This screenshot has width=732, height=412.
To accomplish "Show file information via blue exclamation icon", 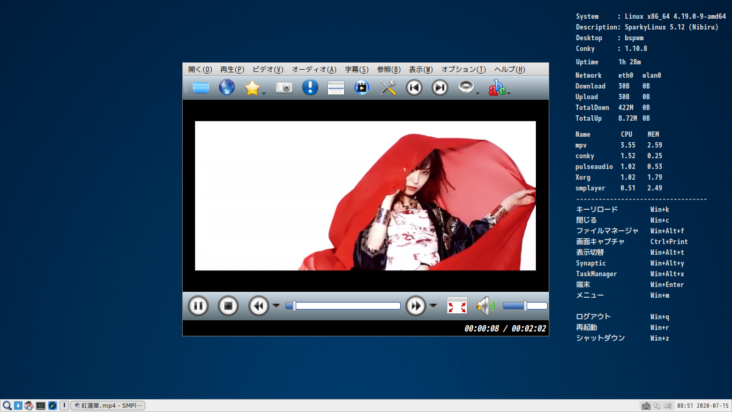I will [310, 87].
